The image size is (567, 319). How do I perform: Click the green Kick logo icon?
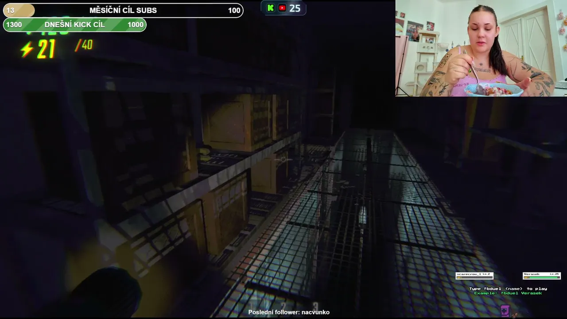[x=270, y=8]
